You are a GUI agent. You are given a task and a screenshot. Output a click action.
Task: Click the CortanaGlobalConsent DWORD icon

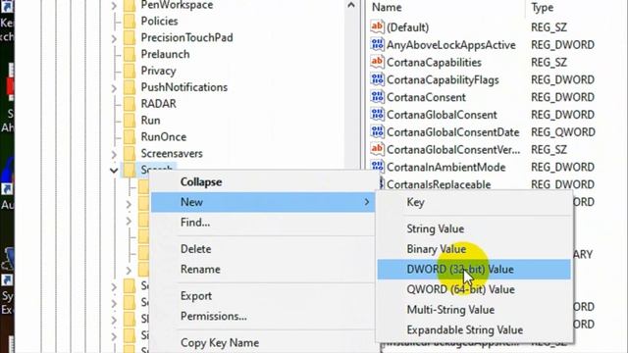click(377, 115)
